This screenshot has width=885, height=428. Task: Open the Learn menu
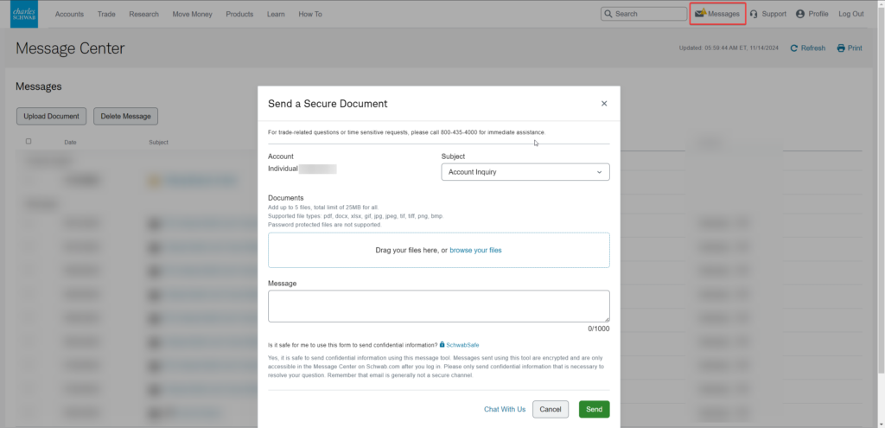coord(276,14)
